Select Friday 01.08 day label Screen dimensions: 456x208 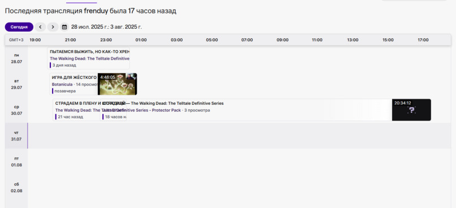tap(16, 162)
